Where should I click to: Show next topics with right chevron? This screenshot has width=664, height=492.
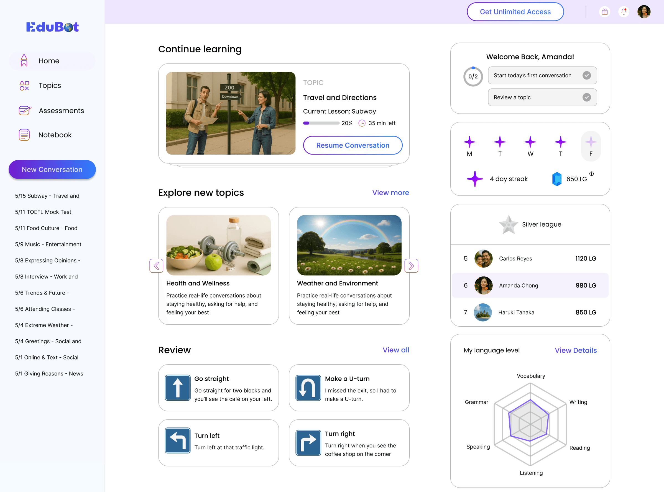pos(411,265)
